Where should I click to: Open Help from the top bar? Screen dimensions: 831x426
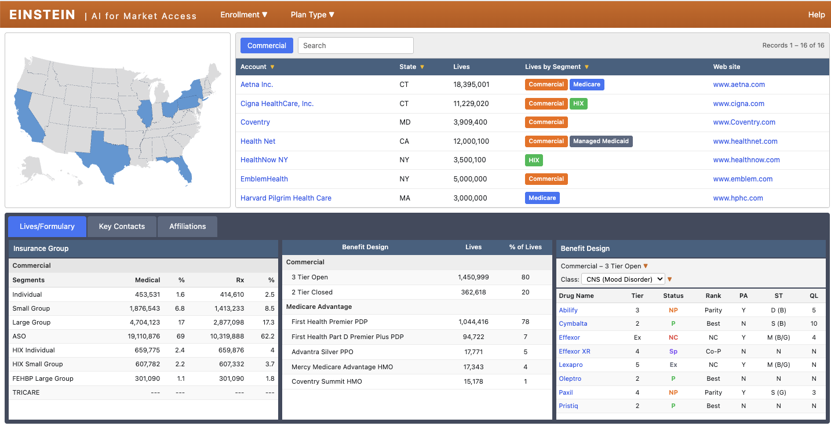click(x=817, y=14)
